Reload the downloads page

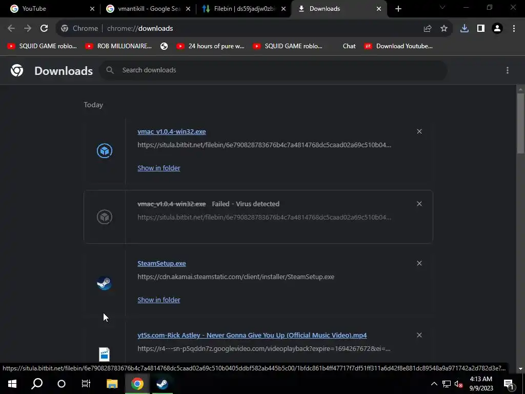pos(44,29)
